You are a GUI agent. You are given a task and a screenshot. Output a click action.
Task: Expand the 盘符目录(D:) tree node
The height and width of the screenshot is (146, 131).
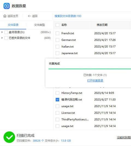pyautogui.click(x=2, y=32)
